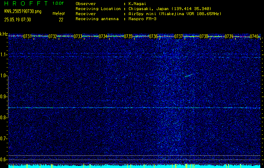Click the 0731 time marker
The width and height of the screenshot is (264, 168).
pos(27,36)
